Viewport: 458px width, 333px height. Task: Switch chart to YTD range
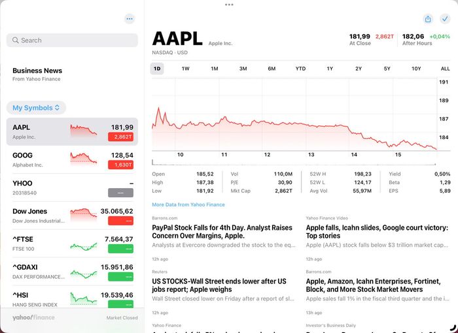pyautogui.click(x=300, y=69)
